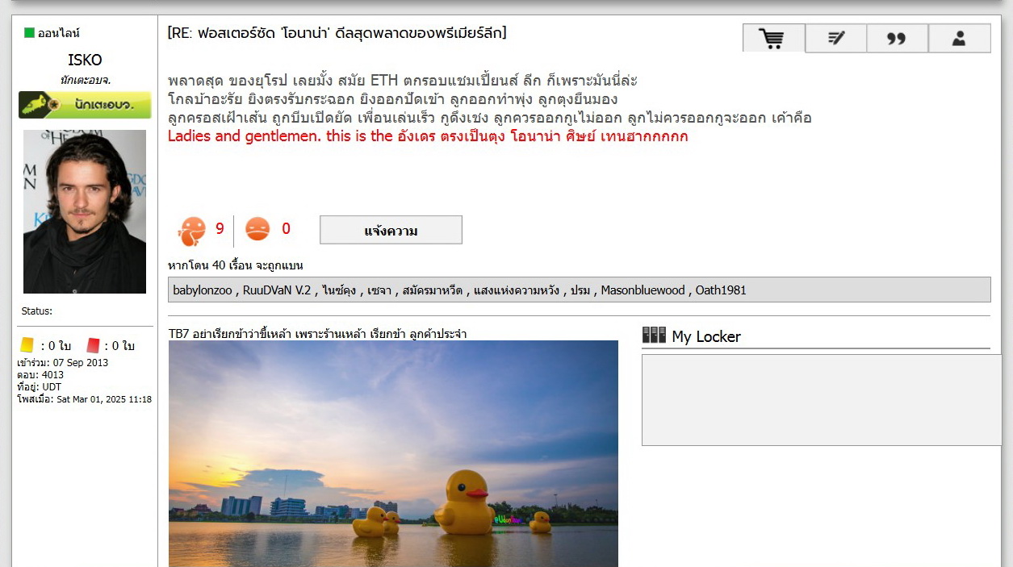Click inside the empty My Locker box

822,400
